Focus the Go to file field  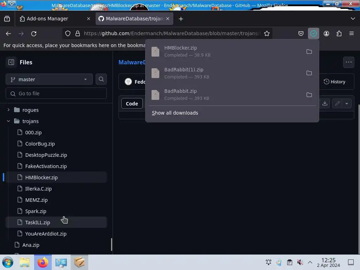(x=56, y=94)
